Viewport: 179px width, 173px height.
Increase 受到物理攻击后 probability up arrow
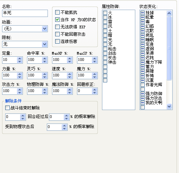65,126
